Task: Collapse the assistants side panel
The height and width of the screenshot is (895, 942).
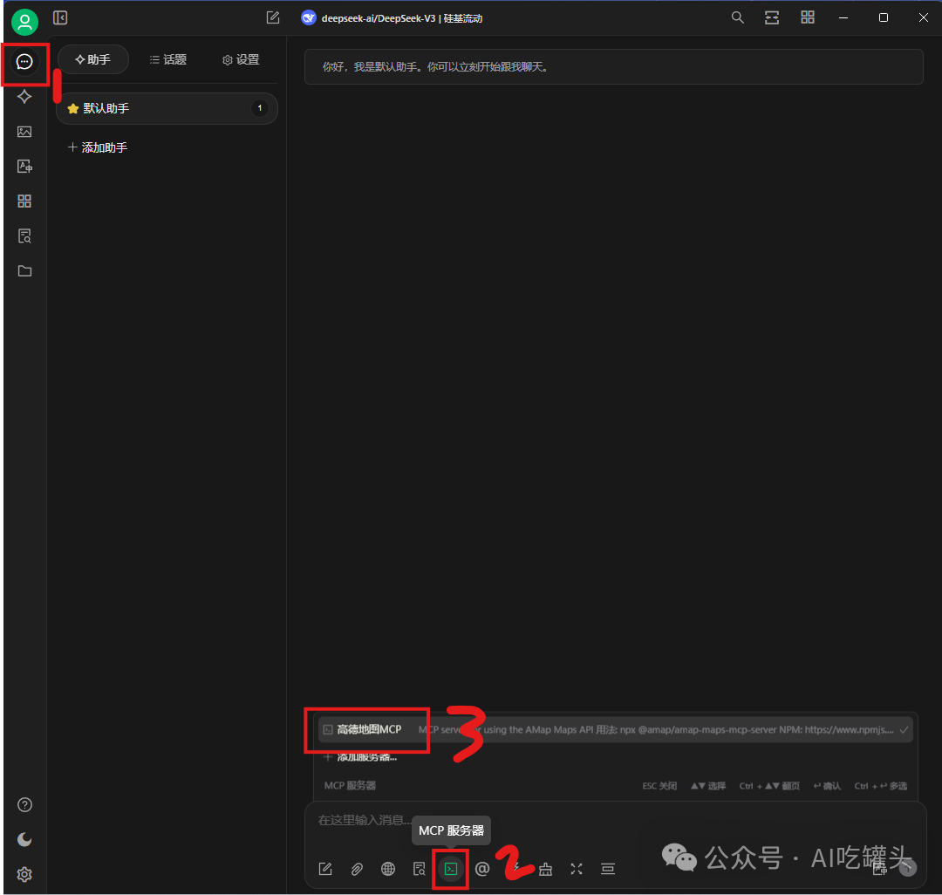Action: [60, 18]
